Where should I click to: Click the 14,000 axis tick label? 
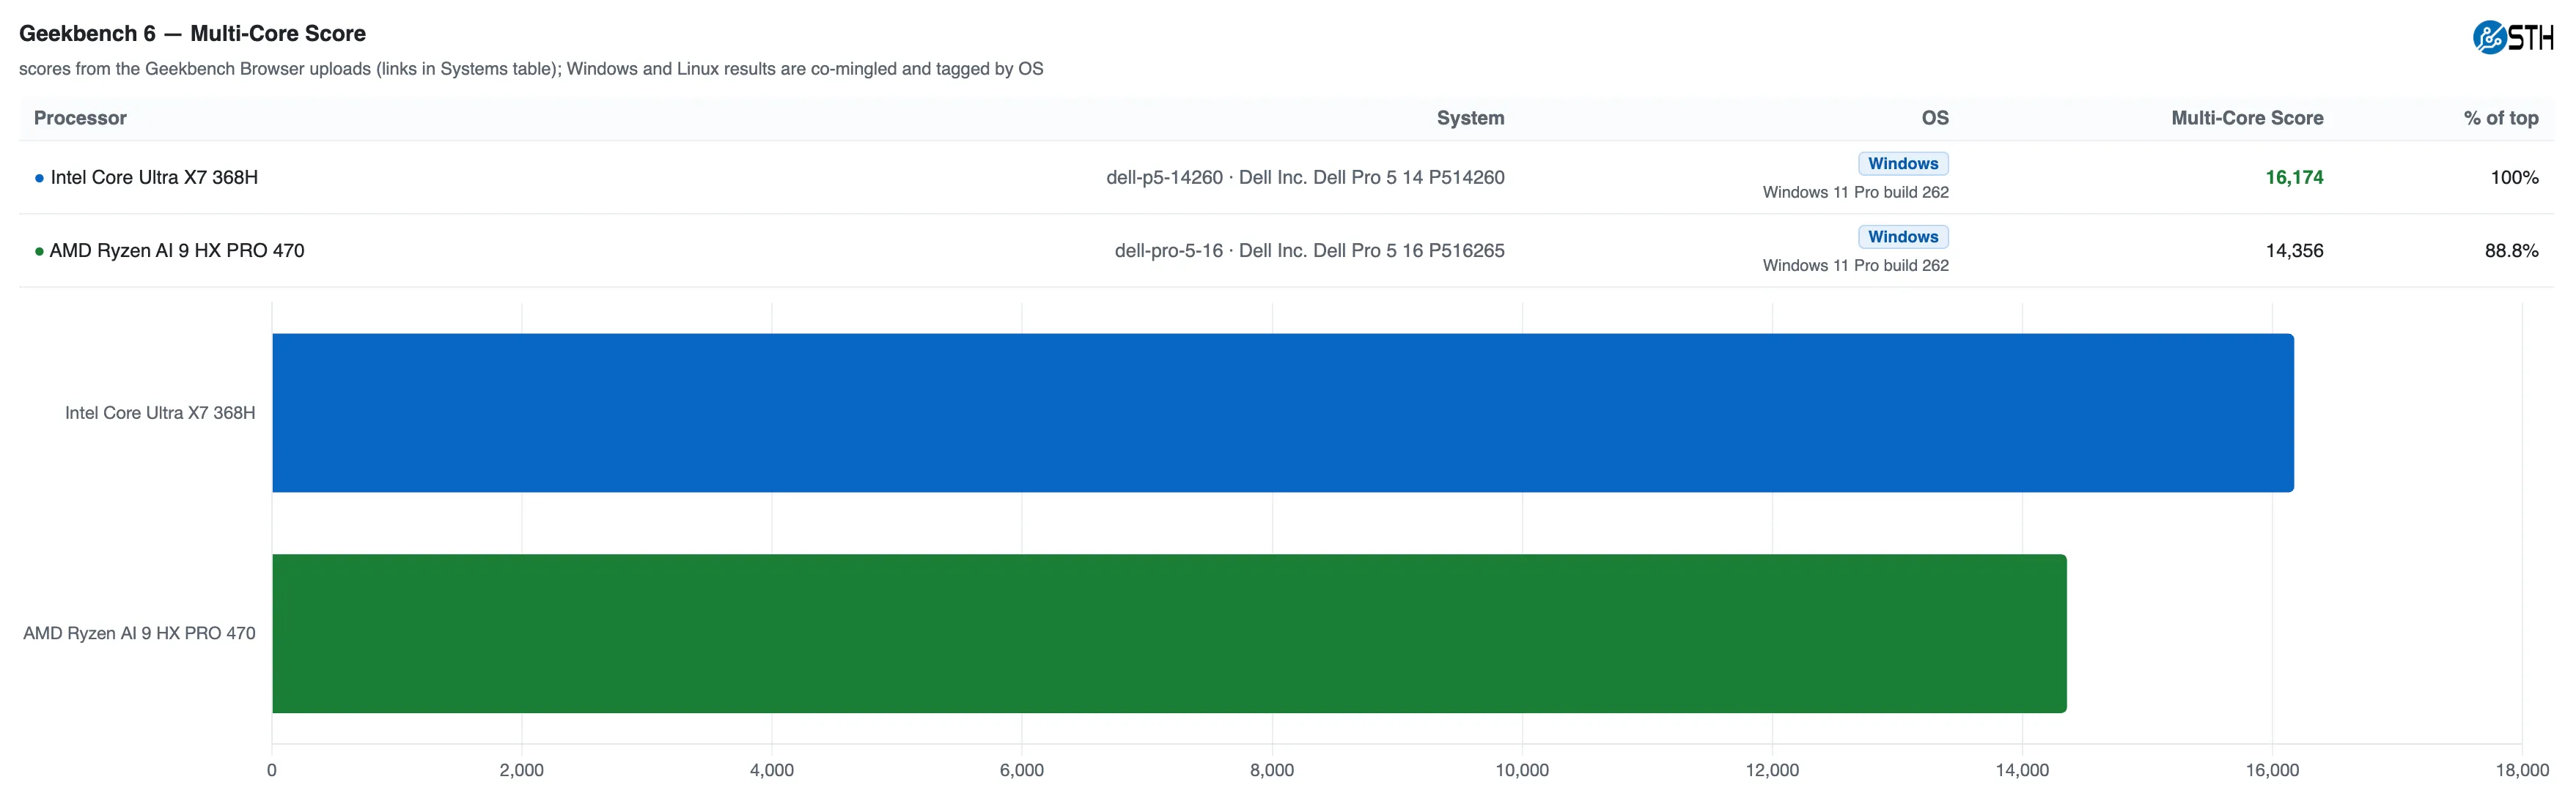click(2022, 770)
